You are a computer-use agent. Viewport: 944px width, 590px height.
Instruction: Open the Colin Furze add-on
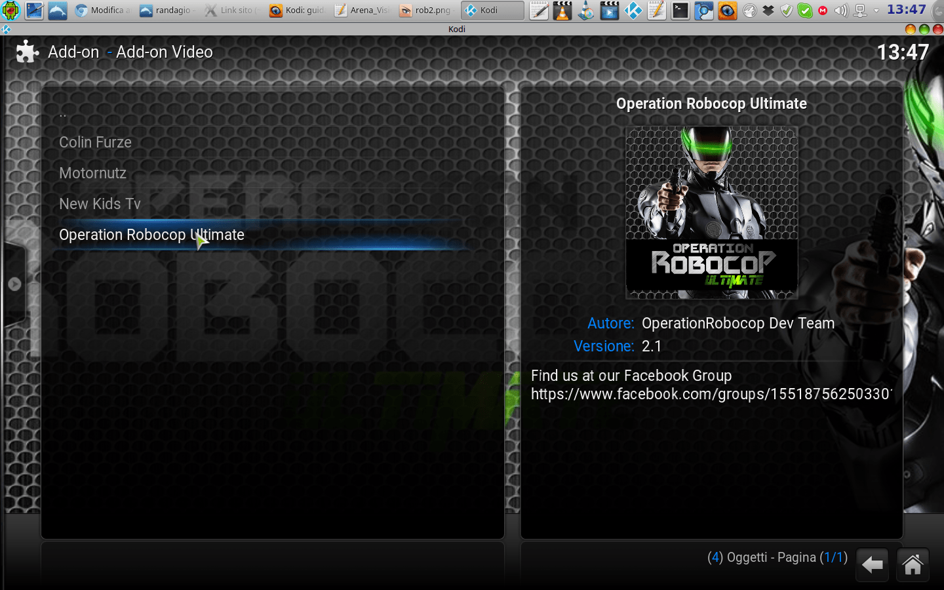pyautogui.click(x=95, y=142)
